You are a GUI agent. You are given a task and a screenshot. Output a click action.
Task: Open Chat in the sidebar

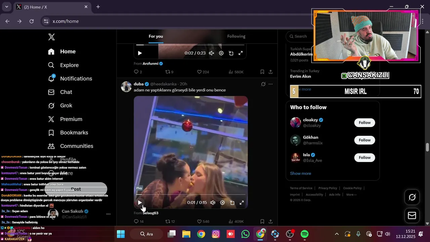60,92
